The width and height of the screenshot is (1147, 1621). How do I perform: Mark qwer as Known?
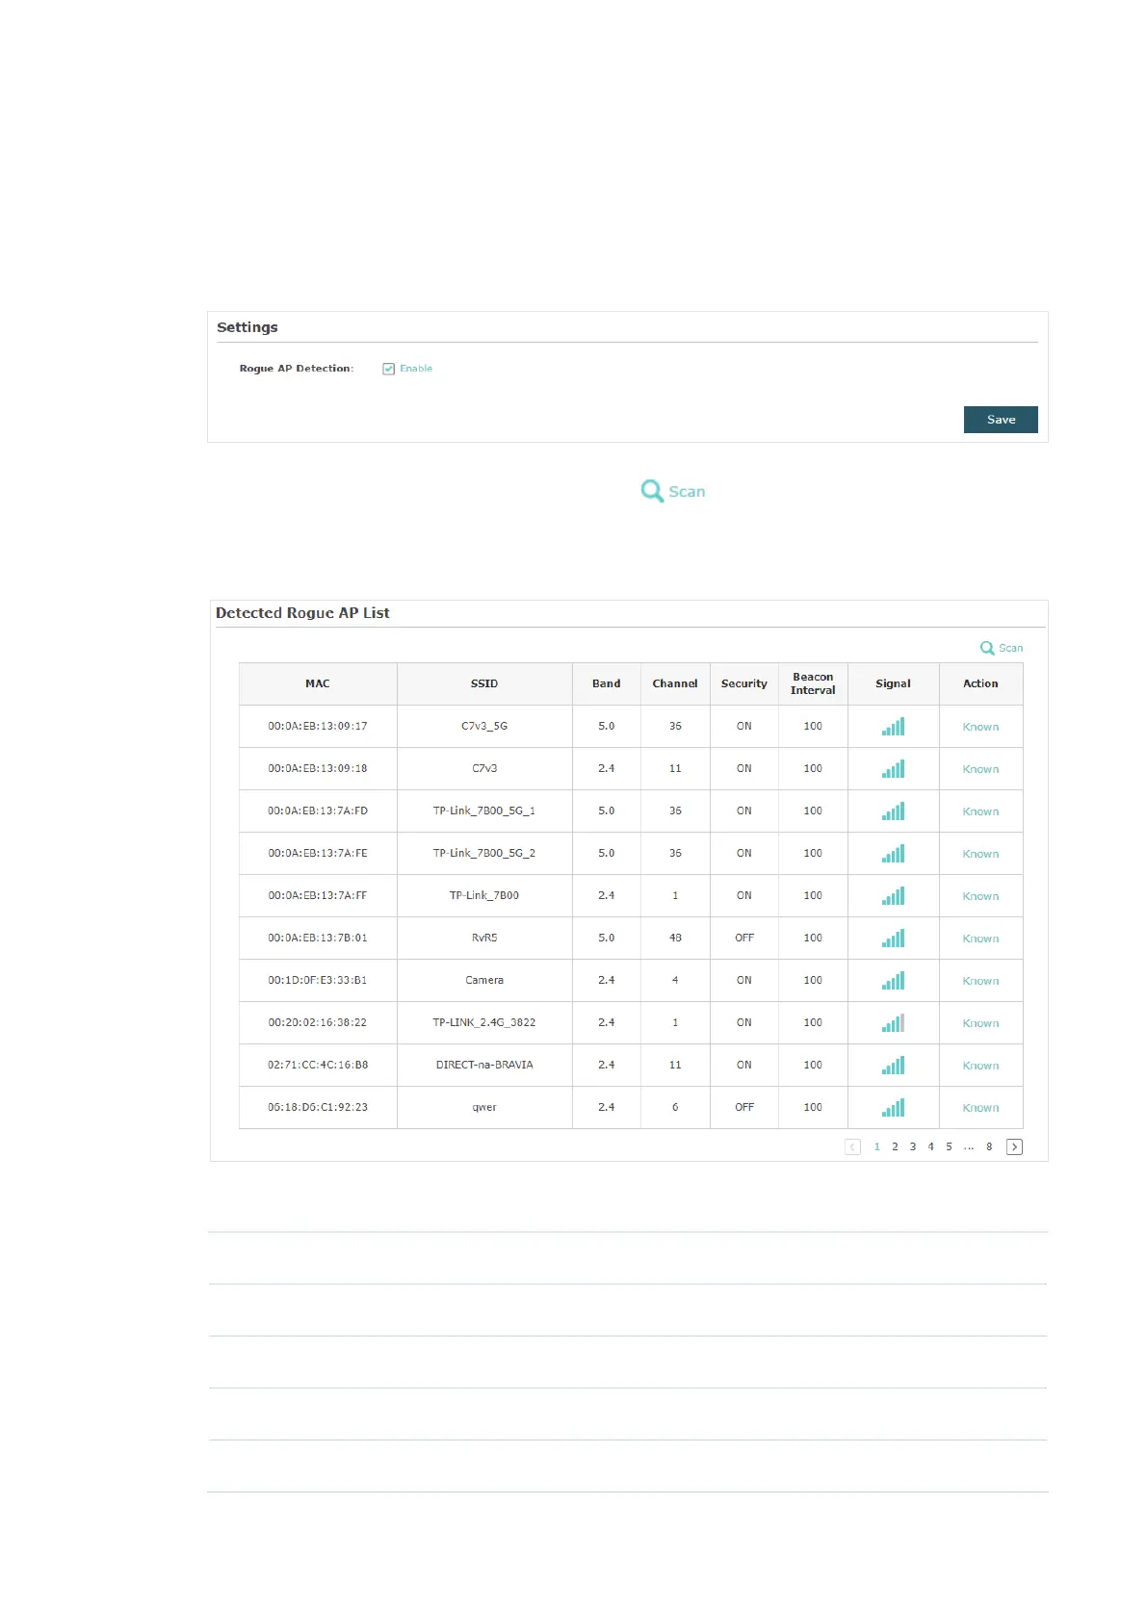tap(980, 1108)
